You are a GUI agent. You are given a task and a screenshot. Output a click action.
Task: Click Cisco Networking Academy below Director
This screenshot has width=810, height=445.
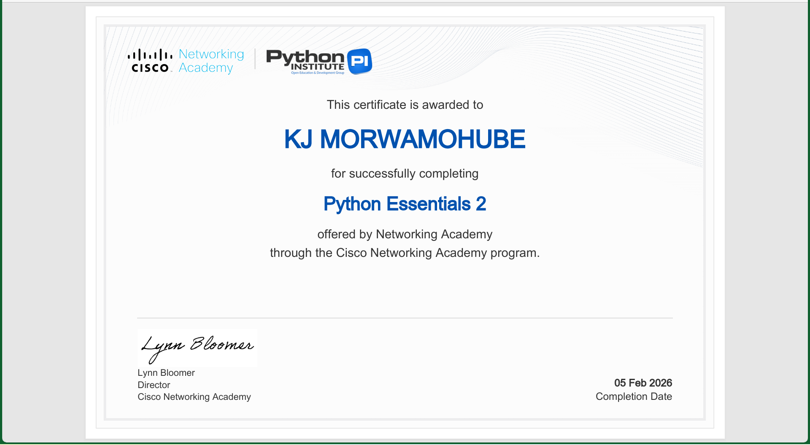tap(194, 397)
